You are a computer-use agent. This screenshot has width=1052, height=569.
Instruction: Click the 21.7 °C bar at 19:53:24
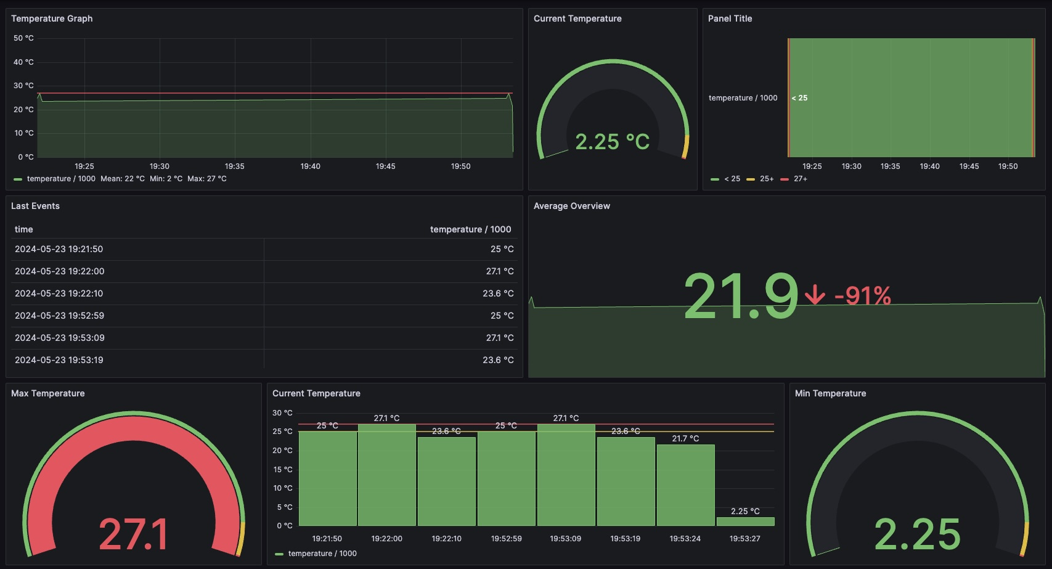[686, 485]
